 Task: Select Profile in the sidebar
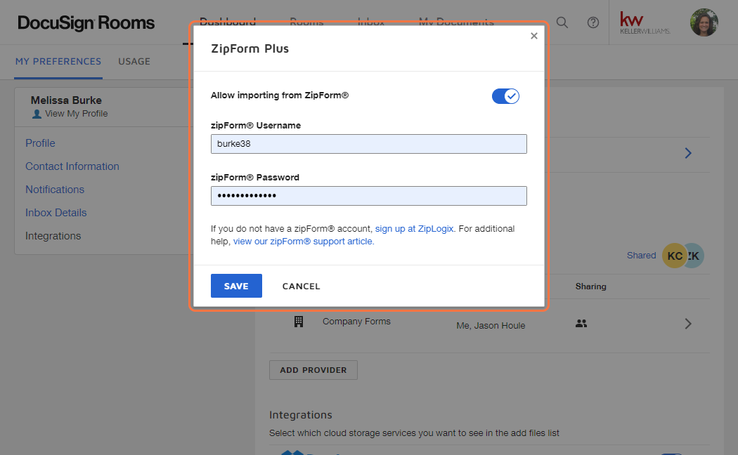tap(40, 143)
